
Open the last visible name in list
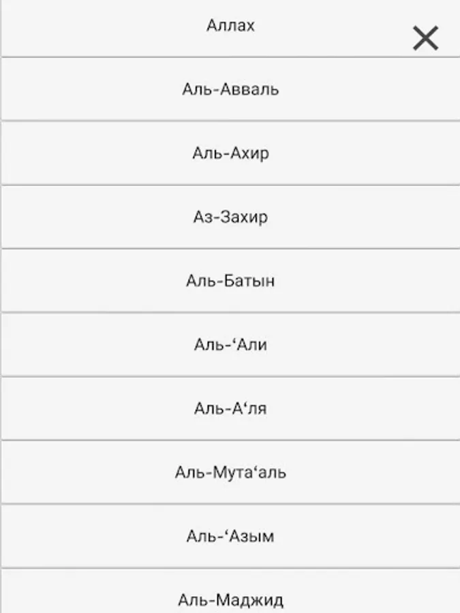pyautogui.click(x=230, y=591)
